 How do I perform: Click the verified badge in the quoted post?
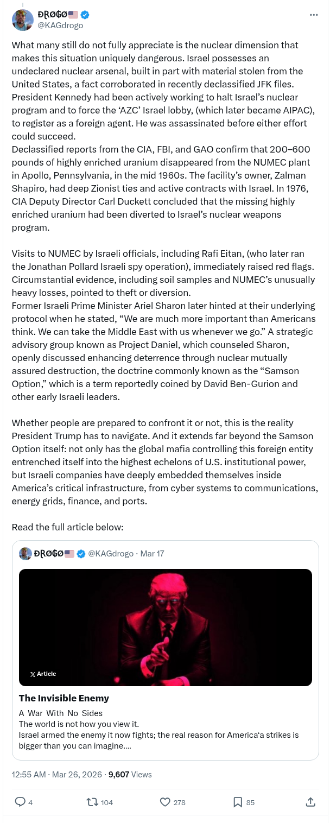pyautogui.click(x=81, y=554)
